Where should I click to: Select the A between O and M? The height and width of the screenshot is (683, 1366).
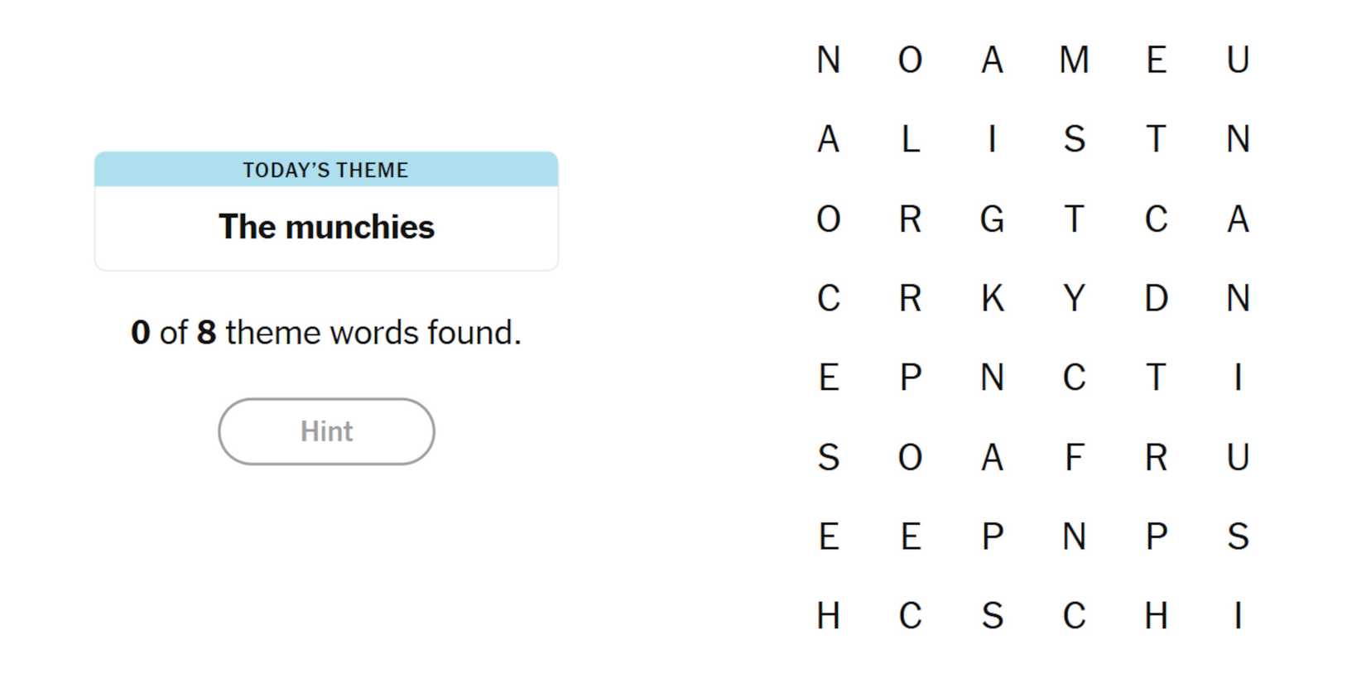[992, 60]
